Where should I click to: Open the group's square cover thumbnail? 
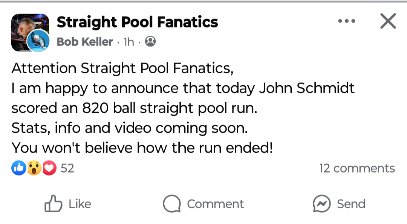pyautogui.click(x=23, y=26)
